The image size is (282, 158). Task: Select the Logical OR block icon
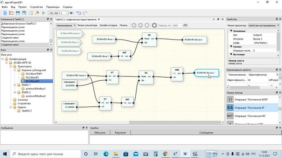click(230, 99)
